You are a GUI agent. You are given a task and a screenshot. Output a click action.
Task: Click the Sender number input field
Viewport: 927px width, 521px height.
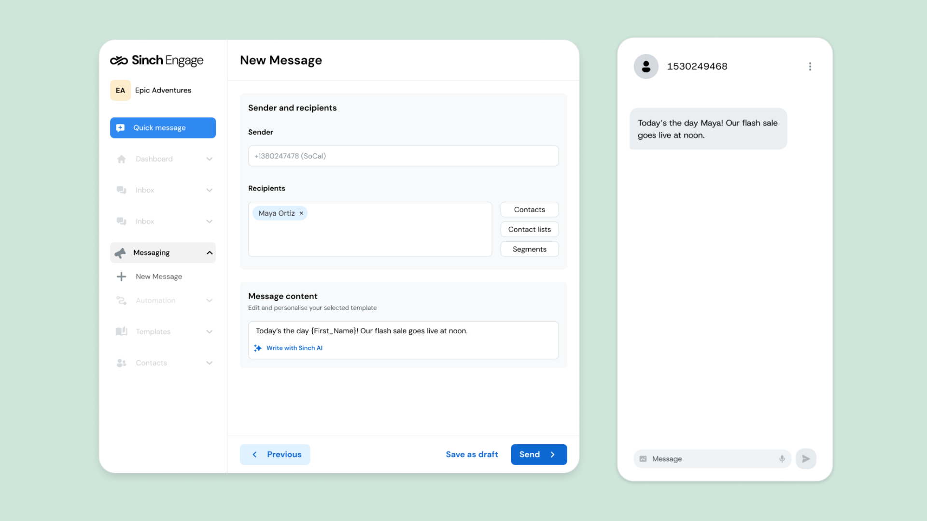pyautogui.click(x=403, y=156)
